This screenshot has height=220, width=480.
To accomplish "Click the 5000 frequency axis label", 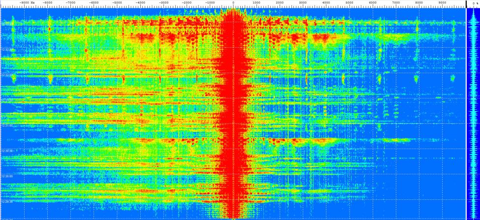I will 349,2.
